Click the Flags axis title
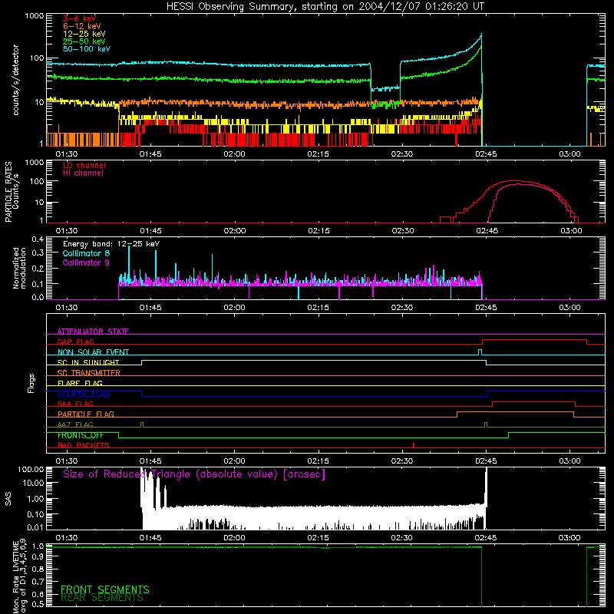614x614 pixels. (x=31, y=383)
